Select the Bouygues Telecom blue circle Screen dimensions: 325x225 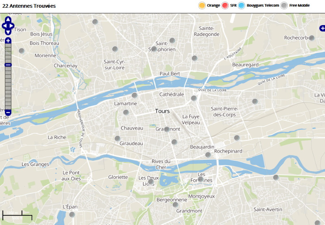point(241,5)
